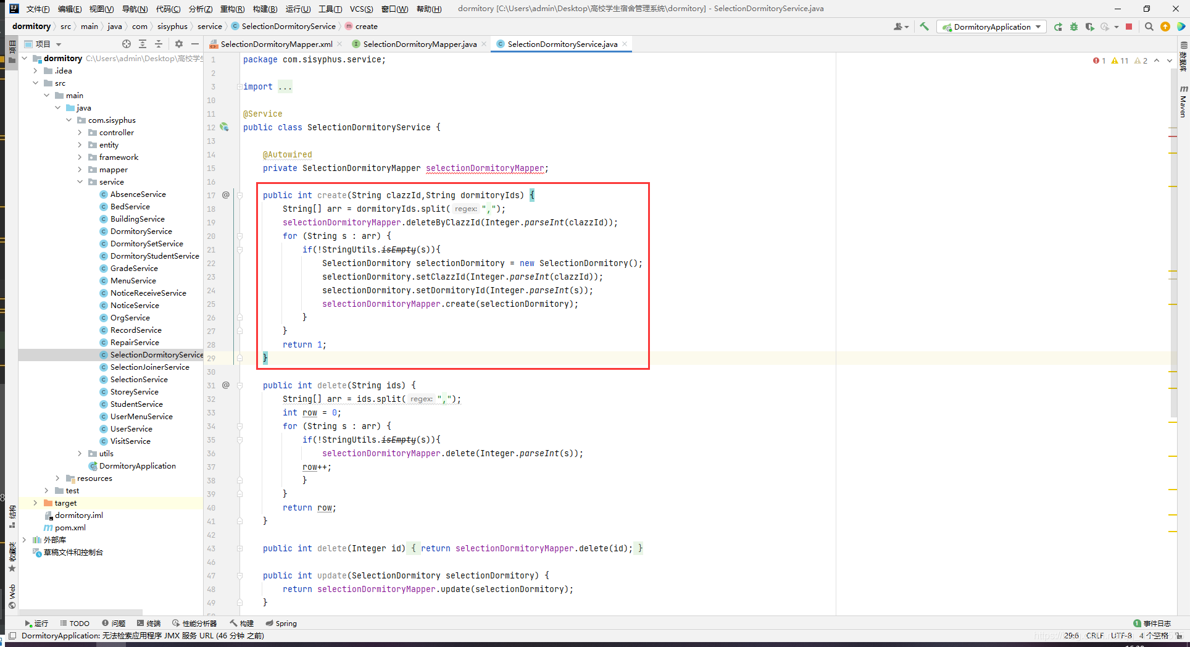Open the project view mode dropdown 项目
Viewport: 1190px width, 647px height.
[43, 44]
